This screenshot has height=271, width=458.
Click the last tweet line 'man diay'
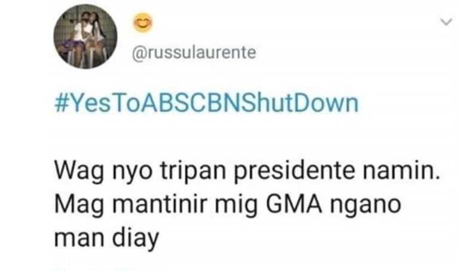pos(106,237)
